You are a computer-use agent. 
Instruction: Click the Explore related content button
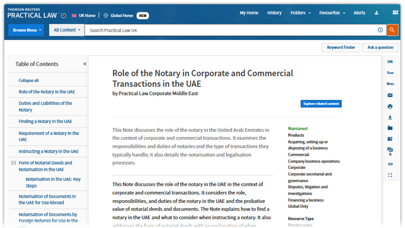[321, 104]
